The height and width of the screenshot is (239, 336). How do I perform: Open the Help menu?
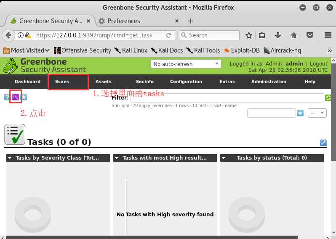(310, 81)
